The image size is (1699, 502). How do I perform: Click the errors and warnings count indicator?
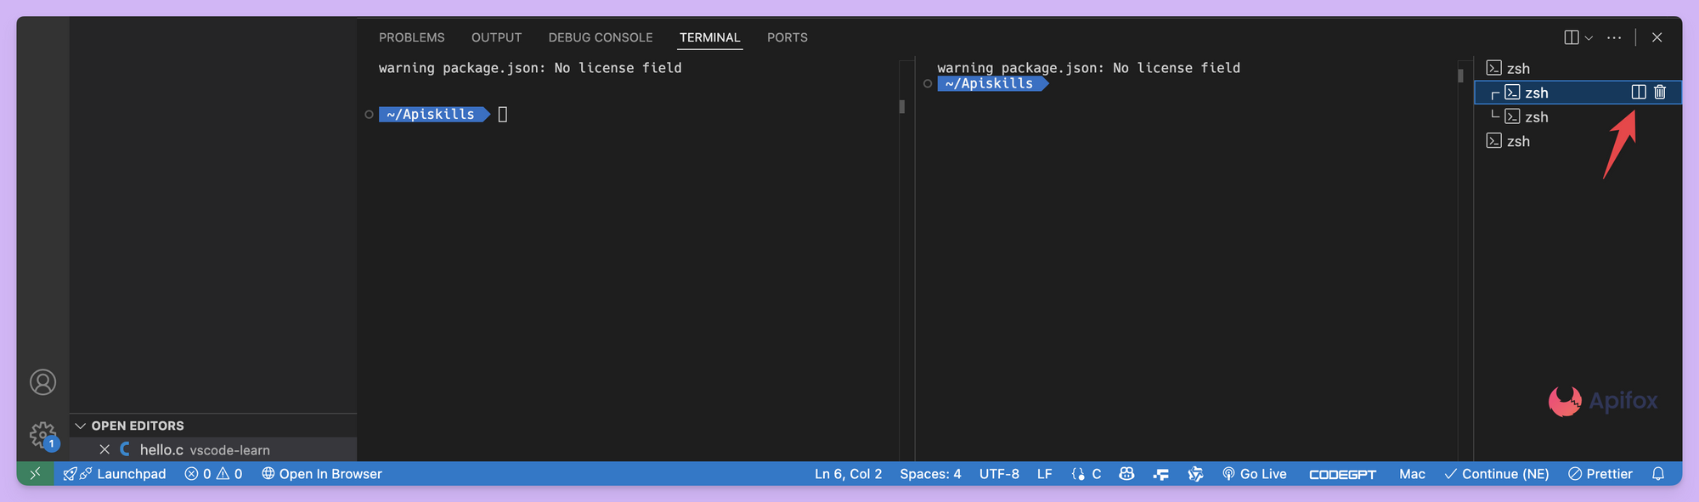[x=213, y=474]
